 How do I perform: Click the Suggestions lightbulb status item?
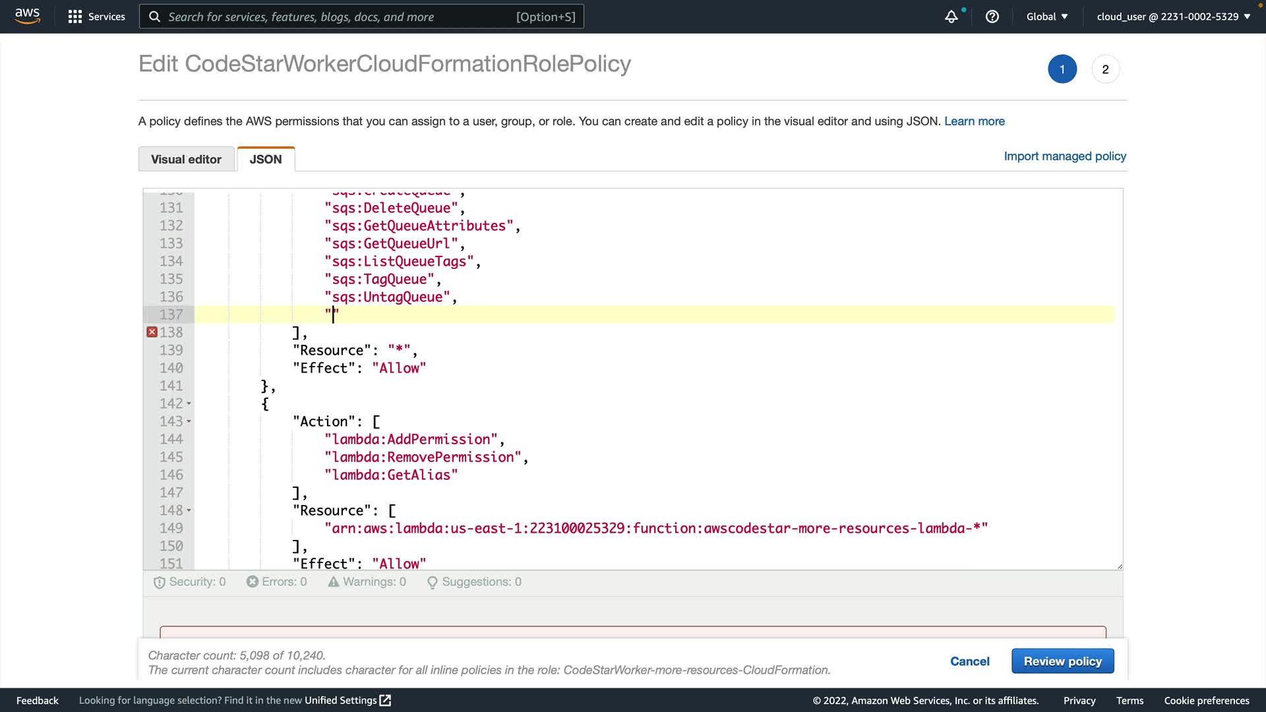(x=474, y=582)
